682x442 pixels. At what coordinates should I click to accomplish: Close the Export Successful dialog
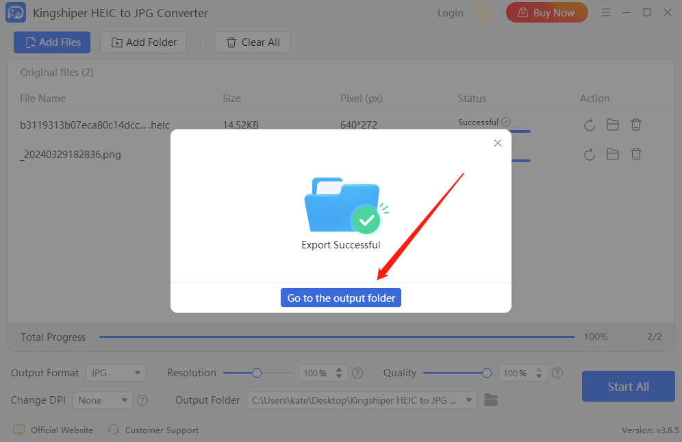(x=498, y=143)
